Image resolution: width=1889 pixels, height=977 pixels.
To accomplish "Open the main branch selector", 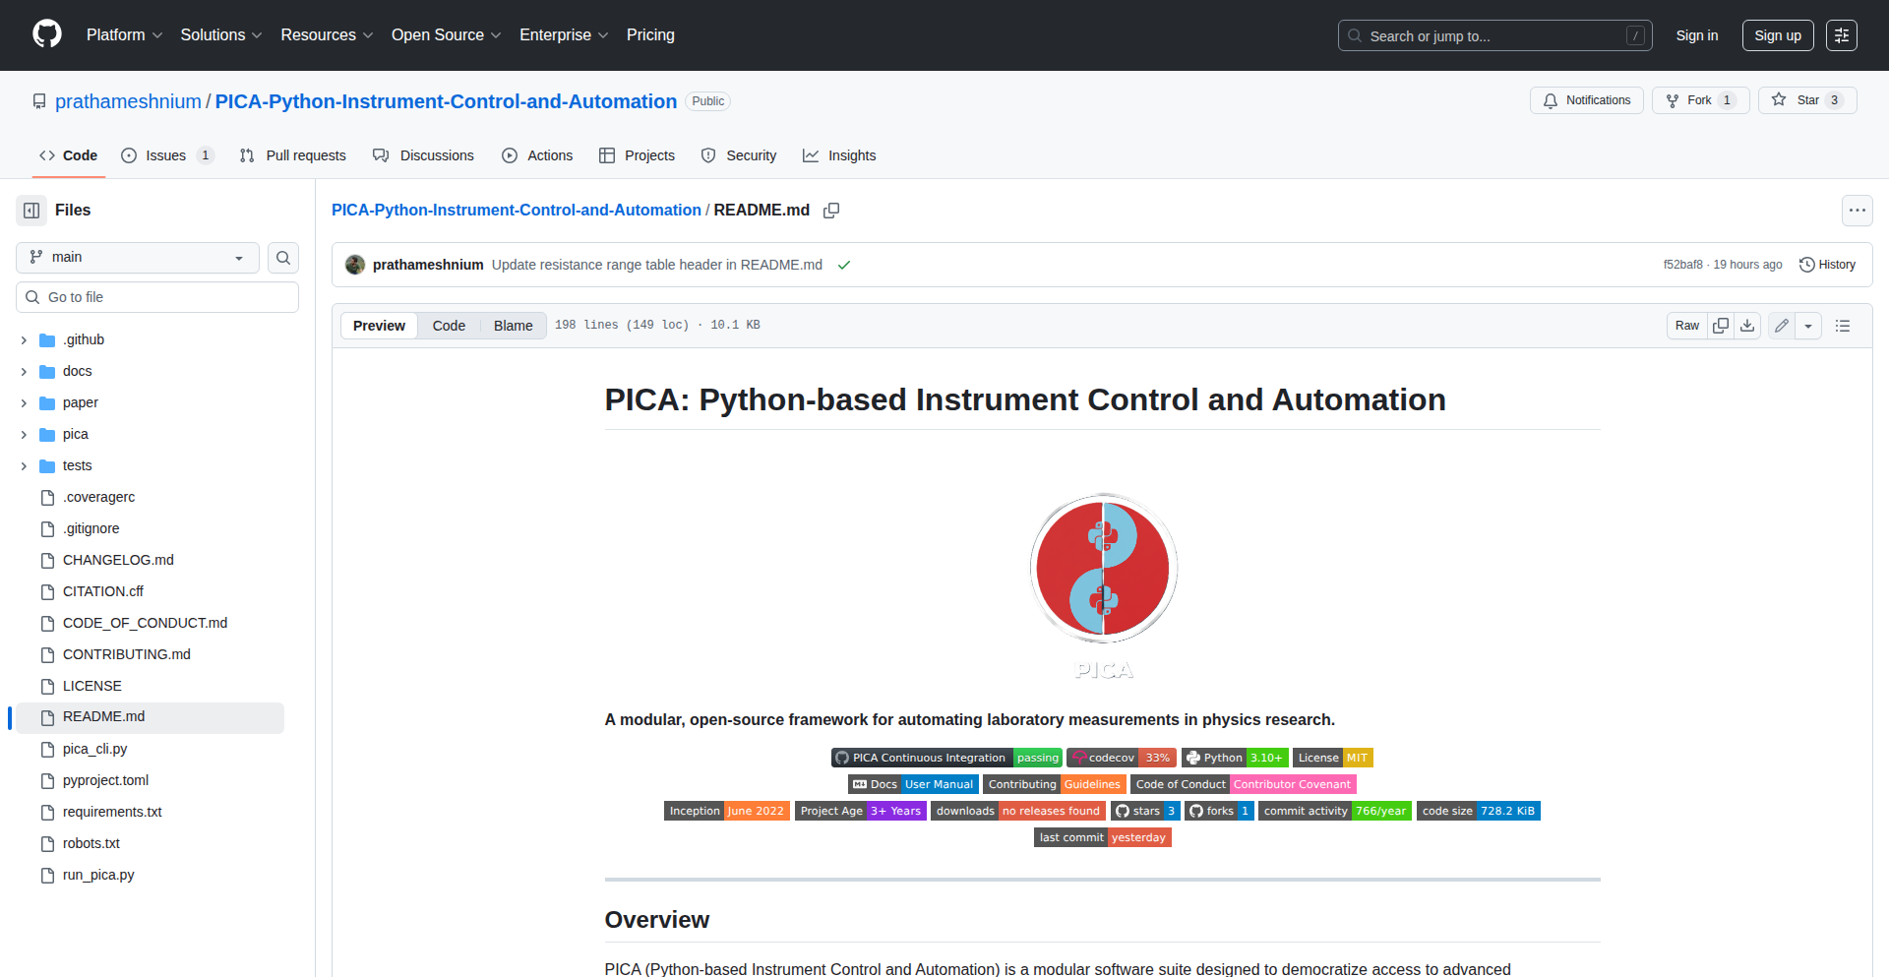I will tap(136, 257).
